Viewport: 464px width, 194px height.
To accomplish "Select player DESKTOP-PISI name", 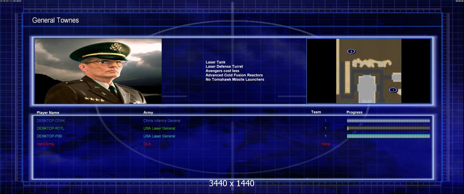I will [49, 136].
